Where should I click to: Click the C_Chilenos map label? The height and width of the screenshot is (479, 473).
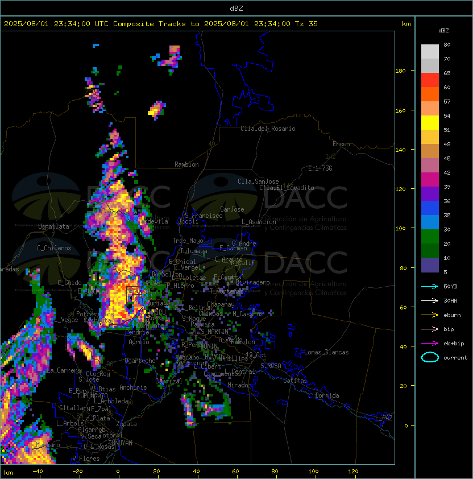(54, 248)
